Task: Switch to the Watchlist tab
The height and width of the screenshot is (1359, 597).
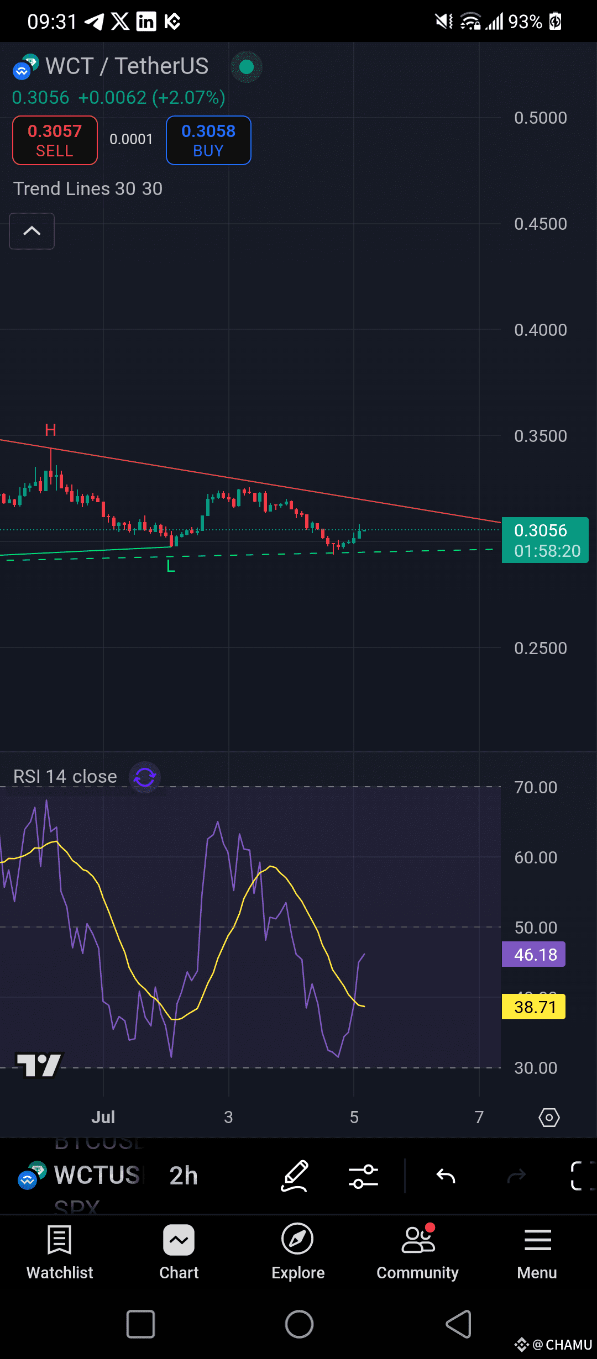Action: [x=60, y=1252]
